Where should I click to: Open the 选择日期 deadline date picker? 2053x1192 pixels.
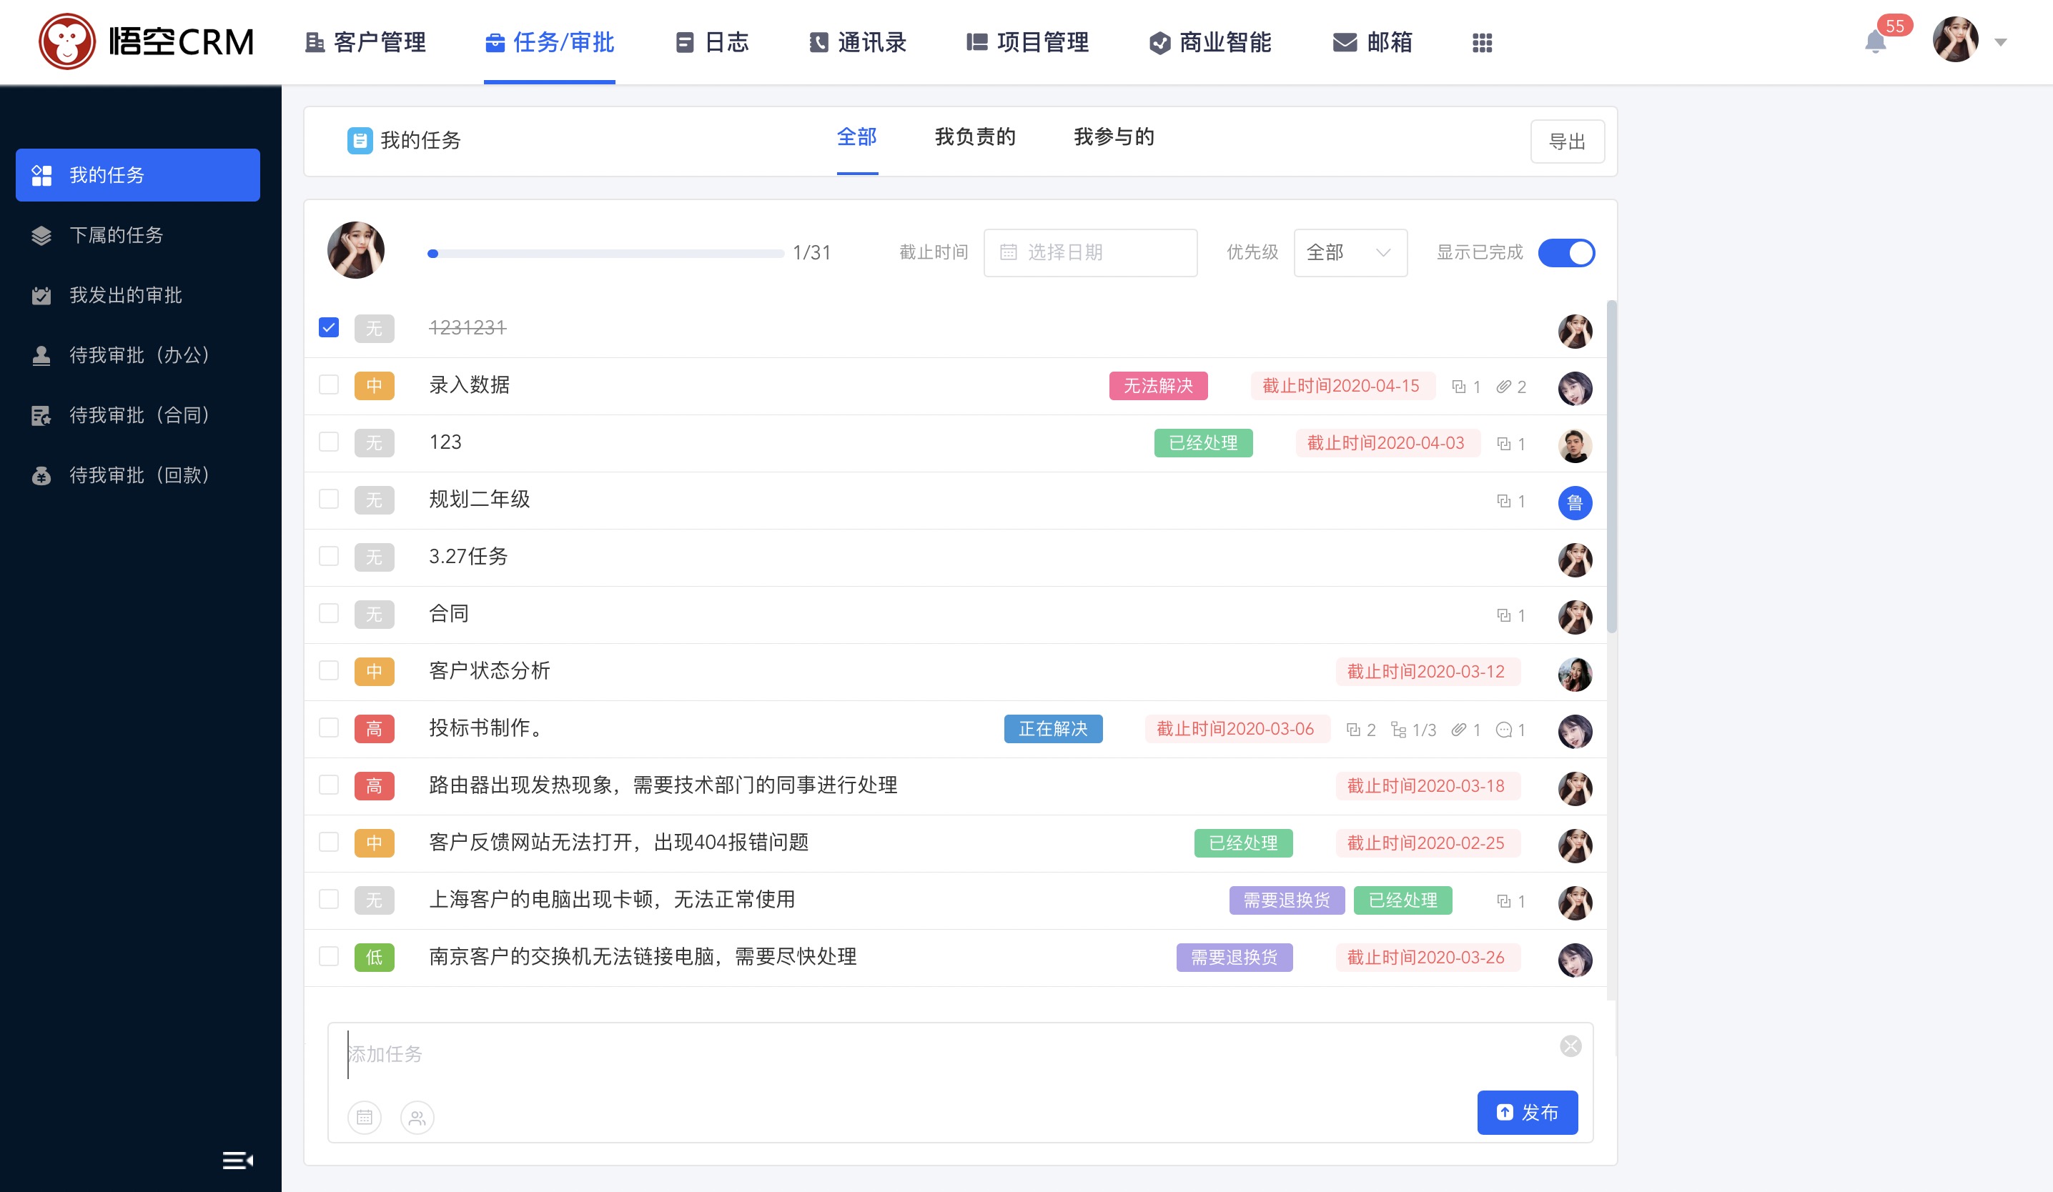point(1090,252)
